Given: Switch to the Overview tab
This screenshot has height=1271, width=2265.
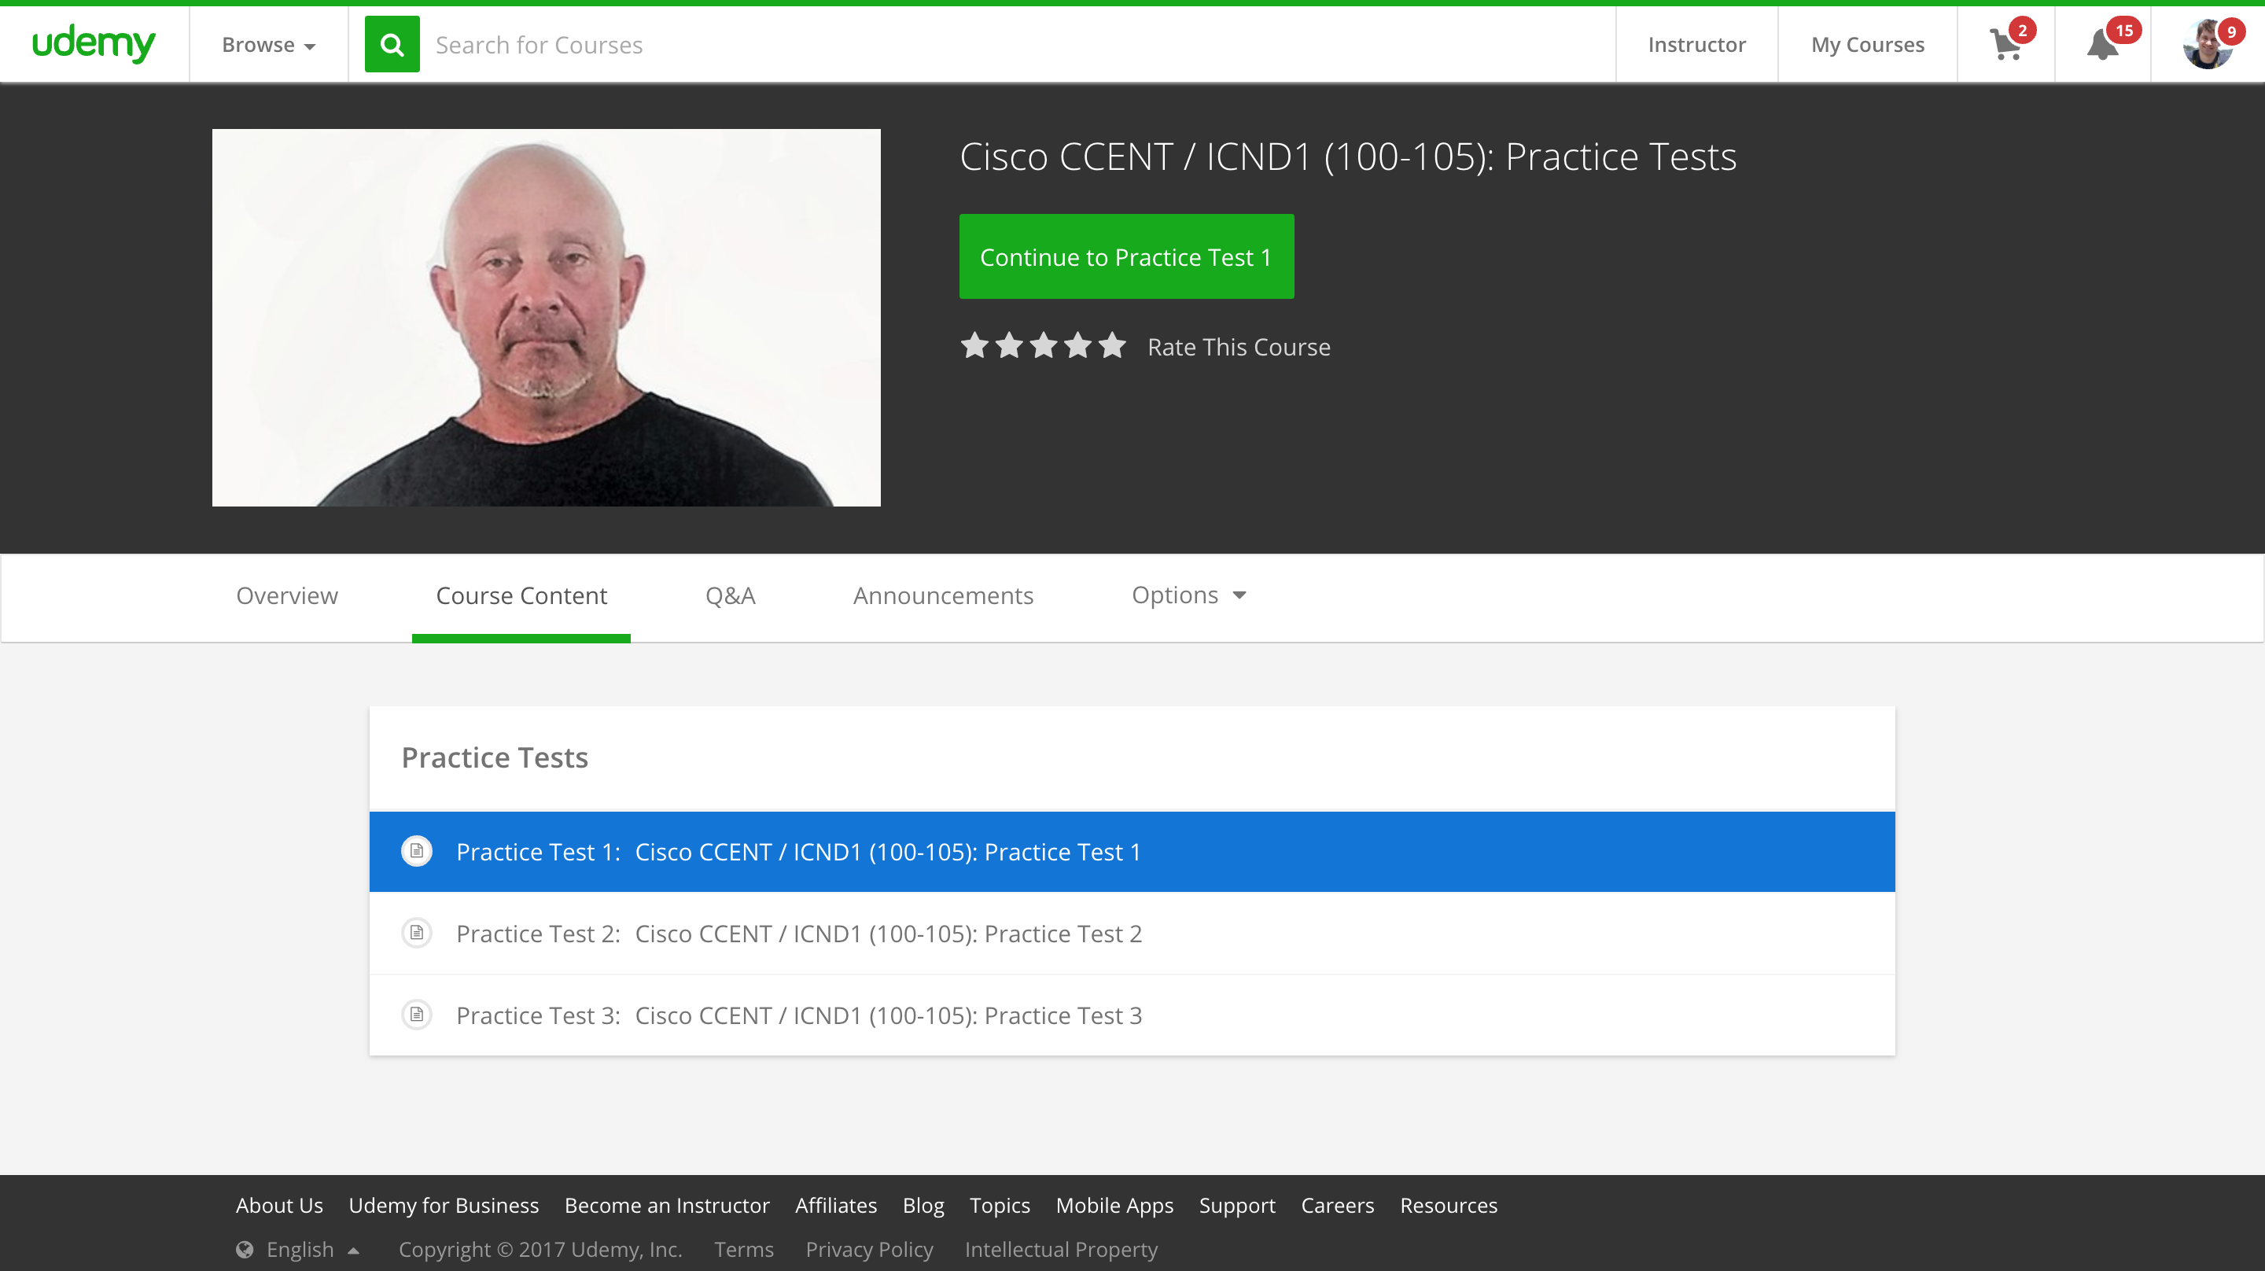Looking at the screenshot, I should 286,595.
